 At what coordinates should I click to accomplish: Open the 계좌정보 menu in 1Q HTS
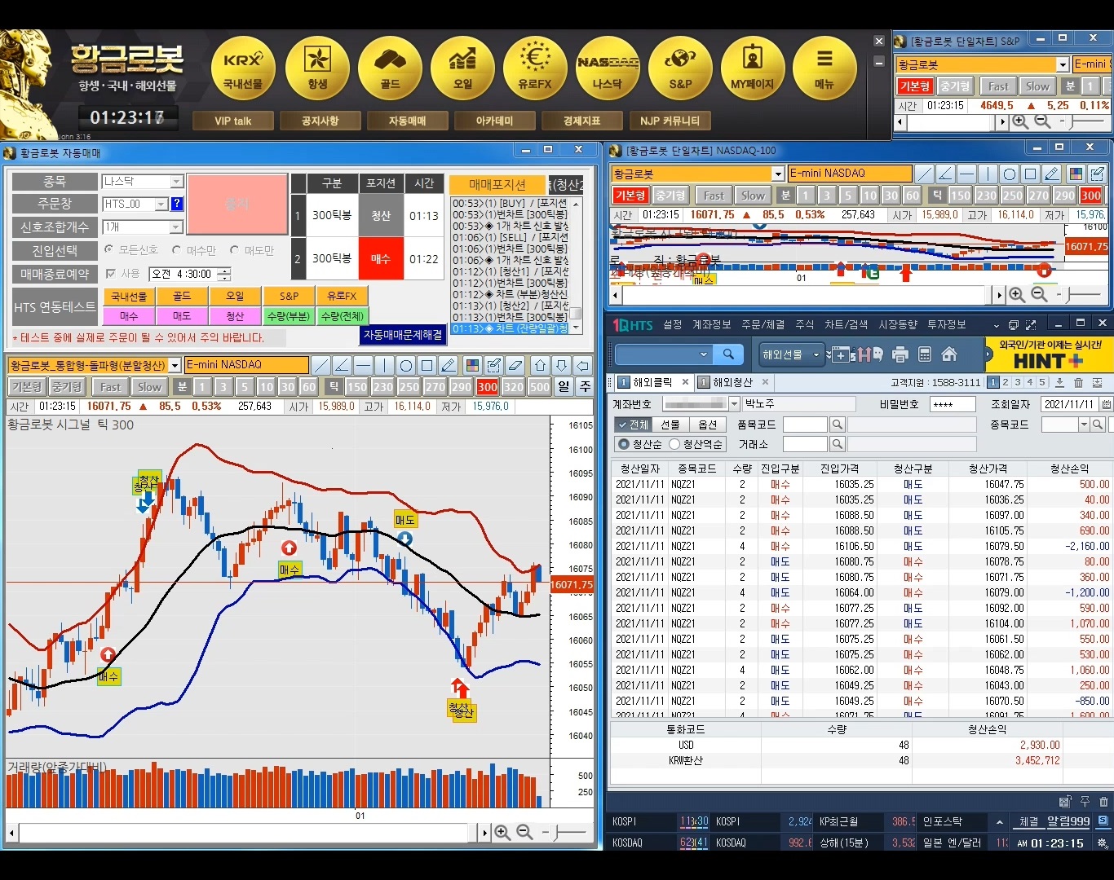[x=711, y=324]
